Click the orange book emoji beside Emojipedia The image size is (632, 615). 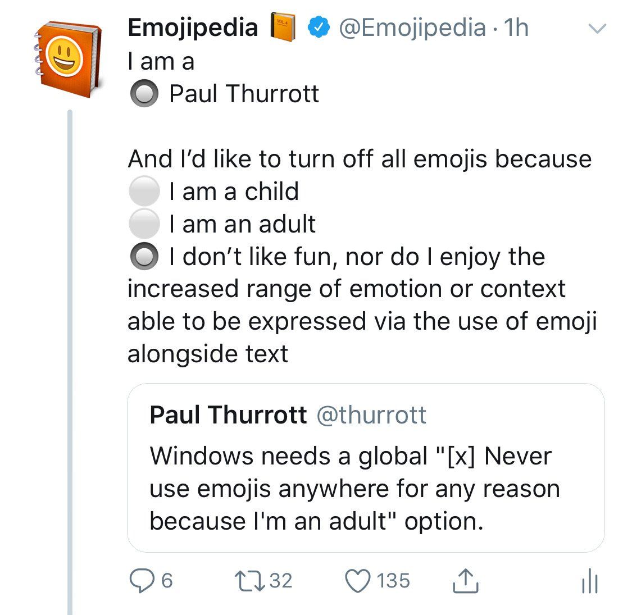pos(283,28)
